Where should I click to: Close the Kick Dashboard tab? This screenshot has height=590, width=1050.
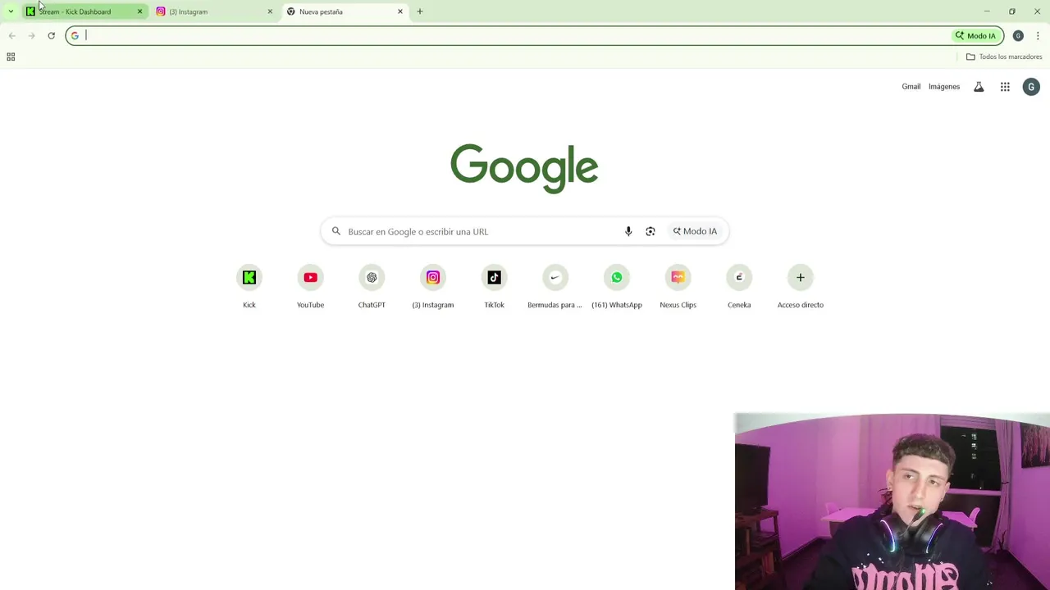pos(139,11)
